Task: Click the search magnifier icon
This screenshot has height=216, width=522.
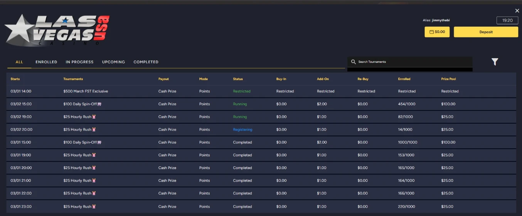Action: click(354, 62)
